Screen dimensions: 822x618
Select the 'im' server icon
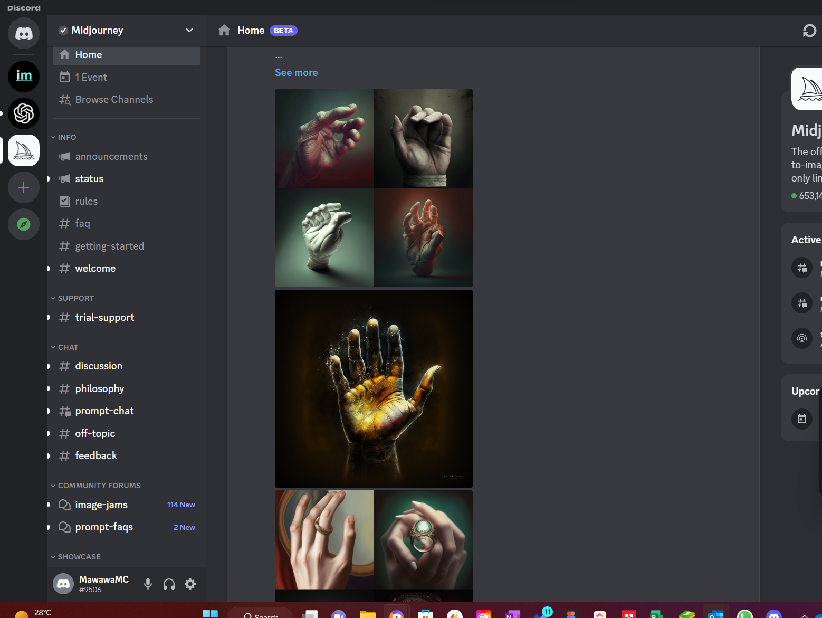click(x=24, y=76)
